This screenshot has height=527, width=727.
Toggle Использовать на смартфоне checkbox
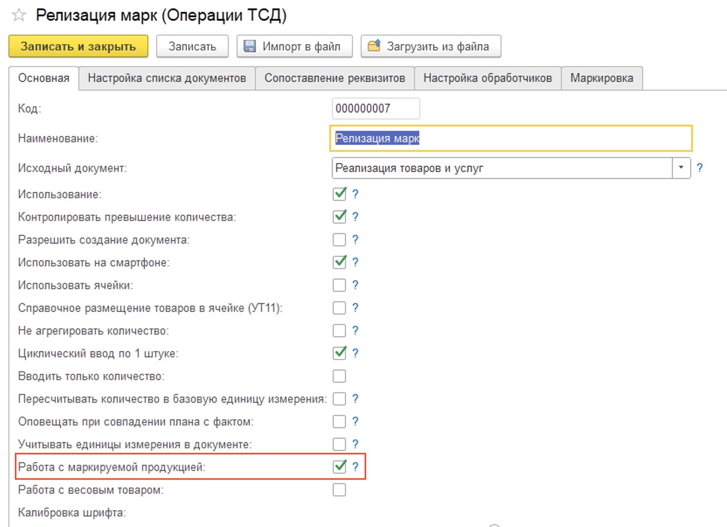click(x=339, y=262)
